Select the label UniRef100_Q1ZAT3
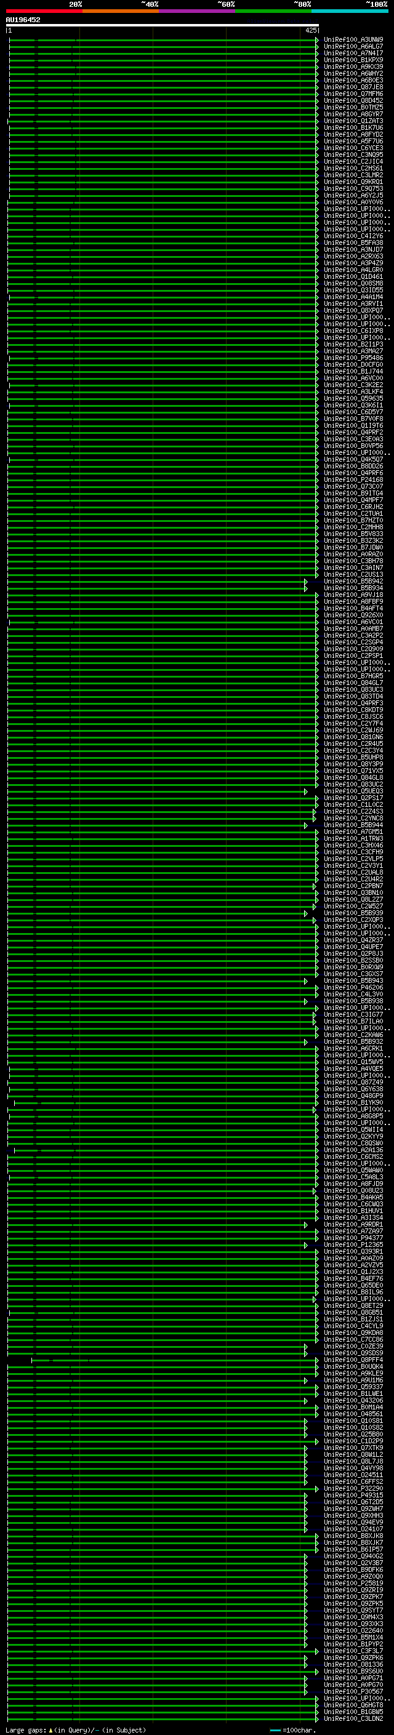 pos(353,121)
